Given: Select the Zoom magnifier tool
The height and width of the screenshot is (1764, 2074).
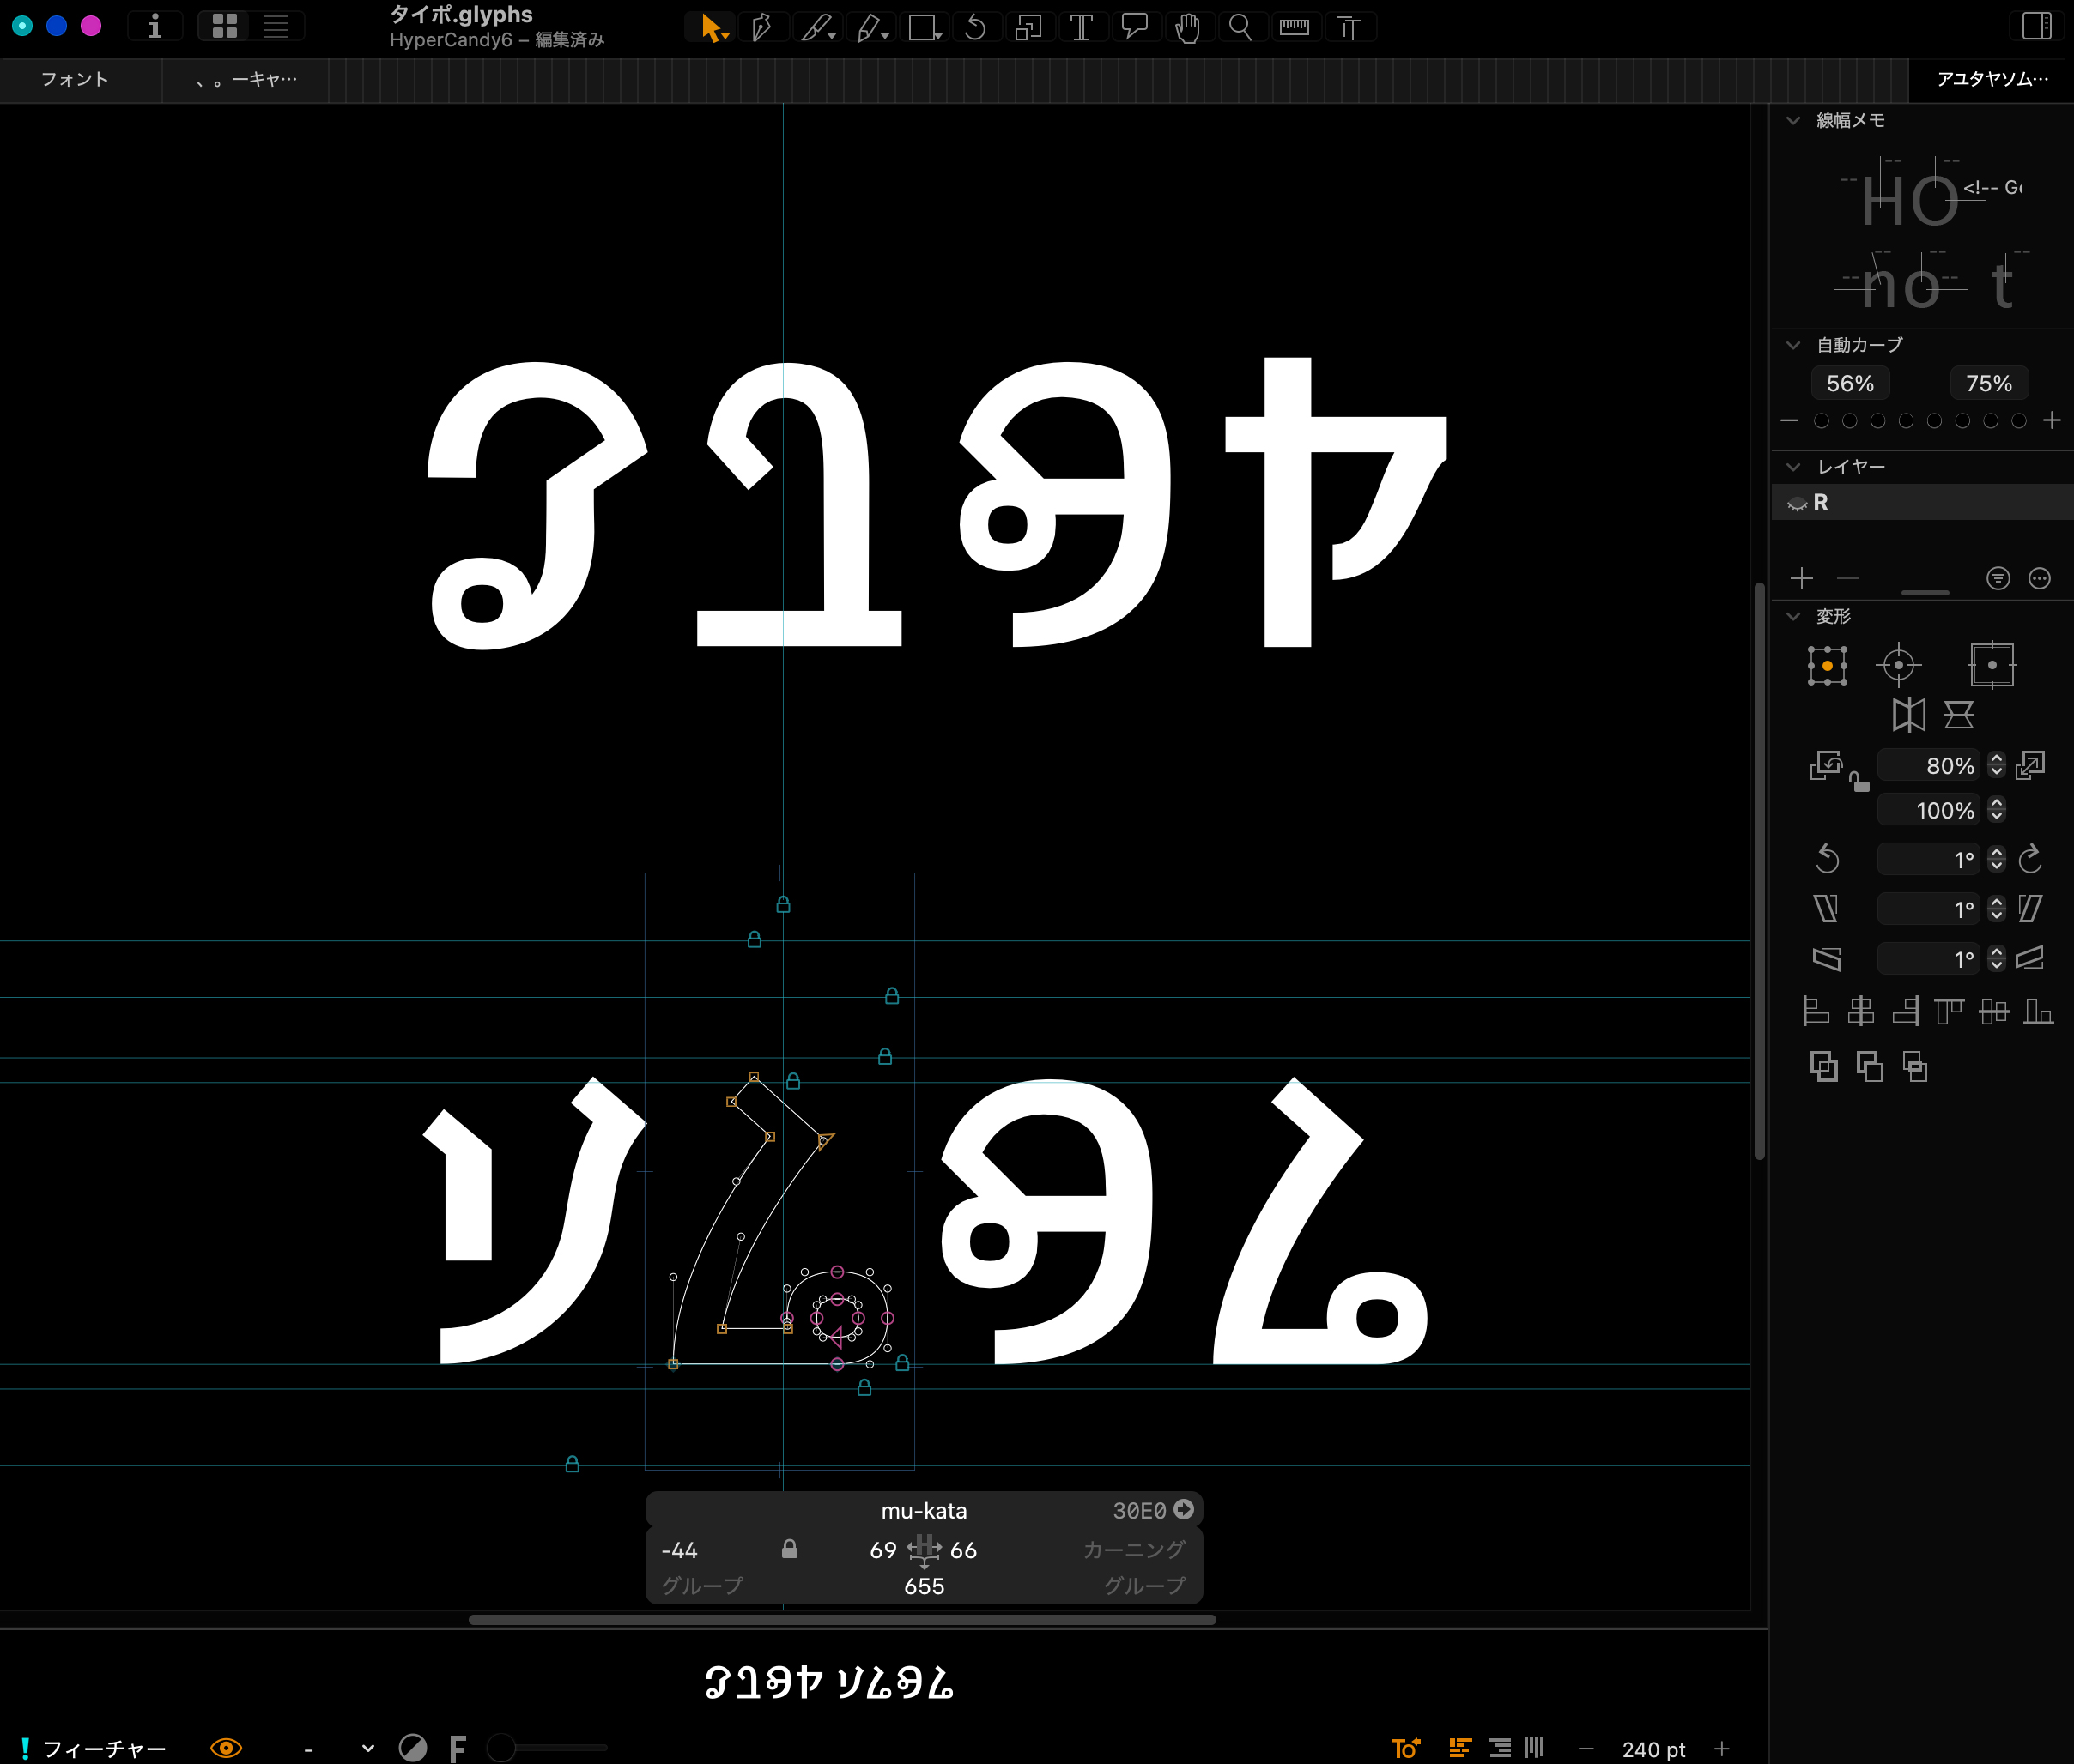Looking at the screenshot, I should tap(1240, 27).
